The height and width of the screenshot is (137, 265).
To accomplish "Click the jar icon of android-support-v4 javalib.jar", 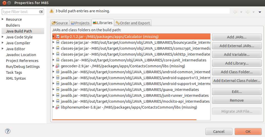I will (58, 83).
